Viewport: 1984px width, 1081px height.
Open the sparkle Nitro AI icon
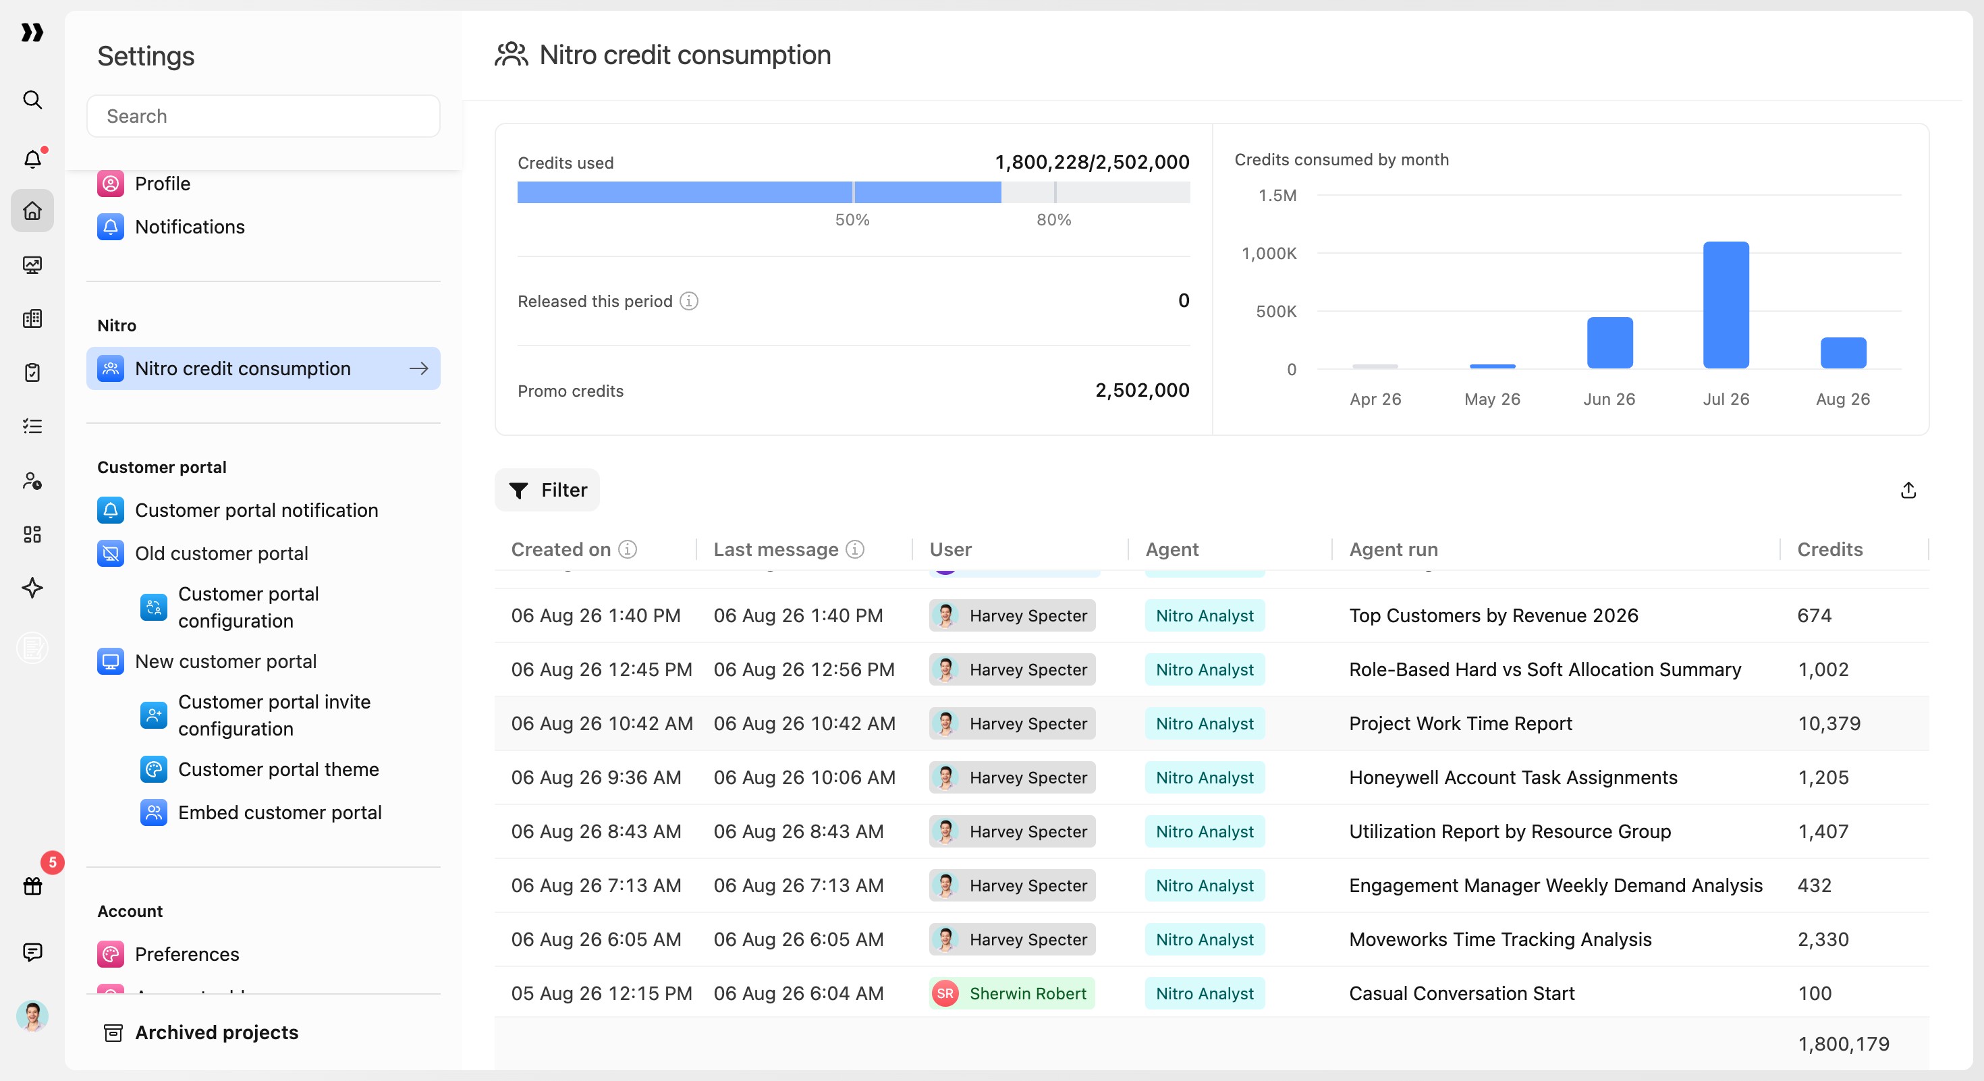(32, 588)
